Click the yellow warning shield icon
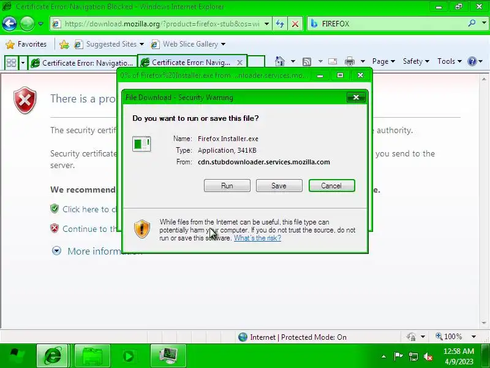 point(142,229)
